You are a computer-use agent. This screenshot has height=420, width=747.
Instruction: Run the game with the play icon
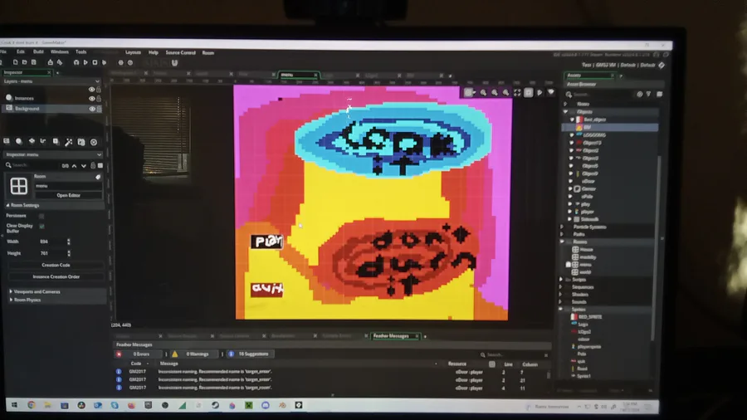coord(85,62)
